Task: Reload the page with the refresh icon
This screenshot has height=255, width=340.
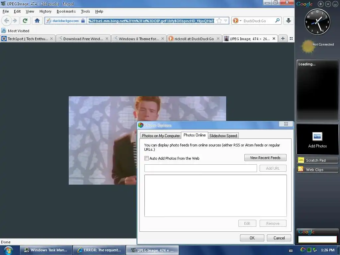Action: tap(25, 21)
